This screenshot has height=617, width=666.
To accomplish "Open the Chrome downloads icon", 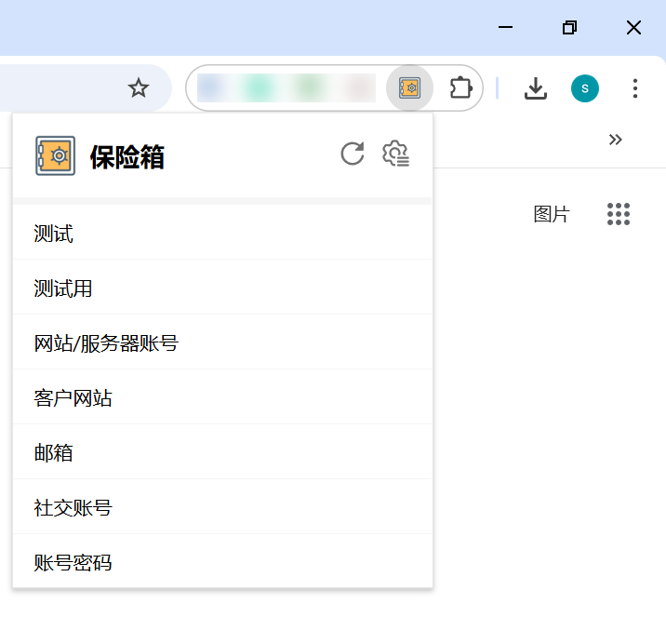I will point(535,88).
